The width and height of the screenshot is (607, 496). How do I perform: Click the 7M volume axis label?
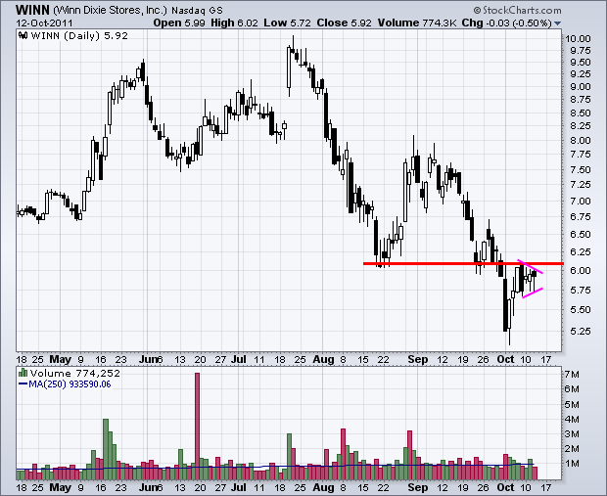[x=572, y=375]
